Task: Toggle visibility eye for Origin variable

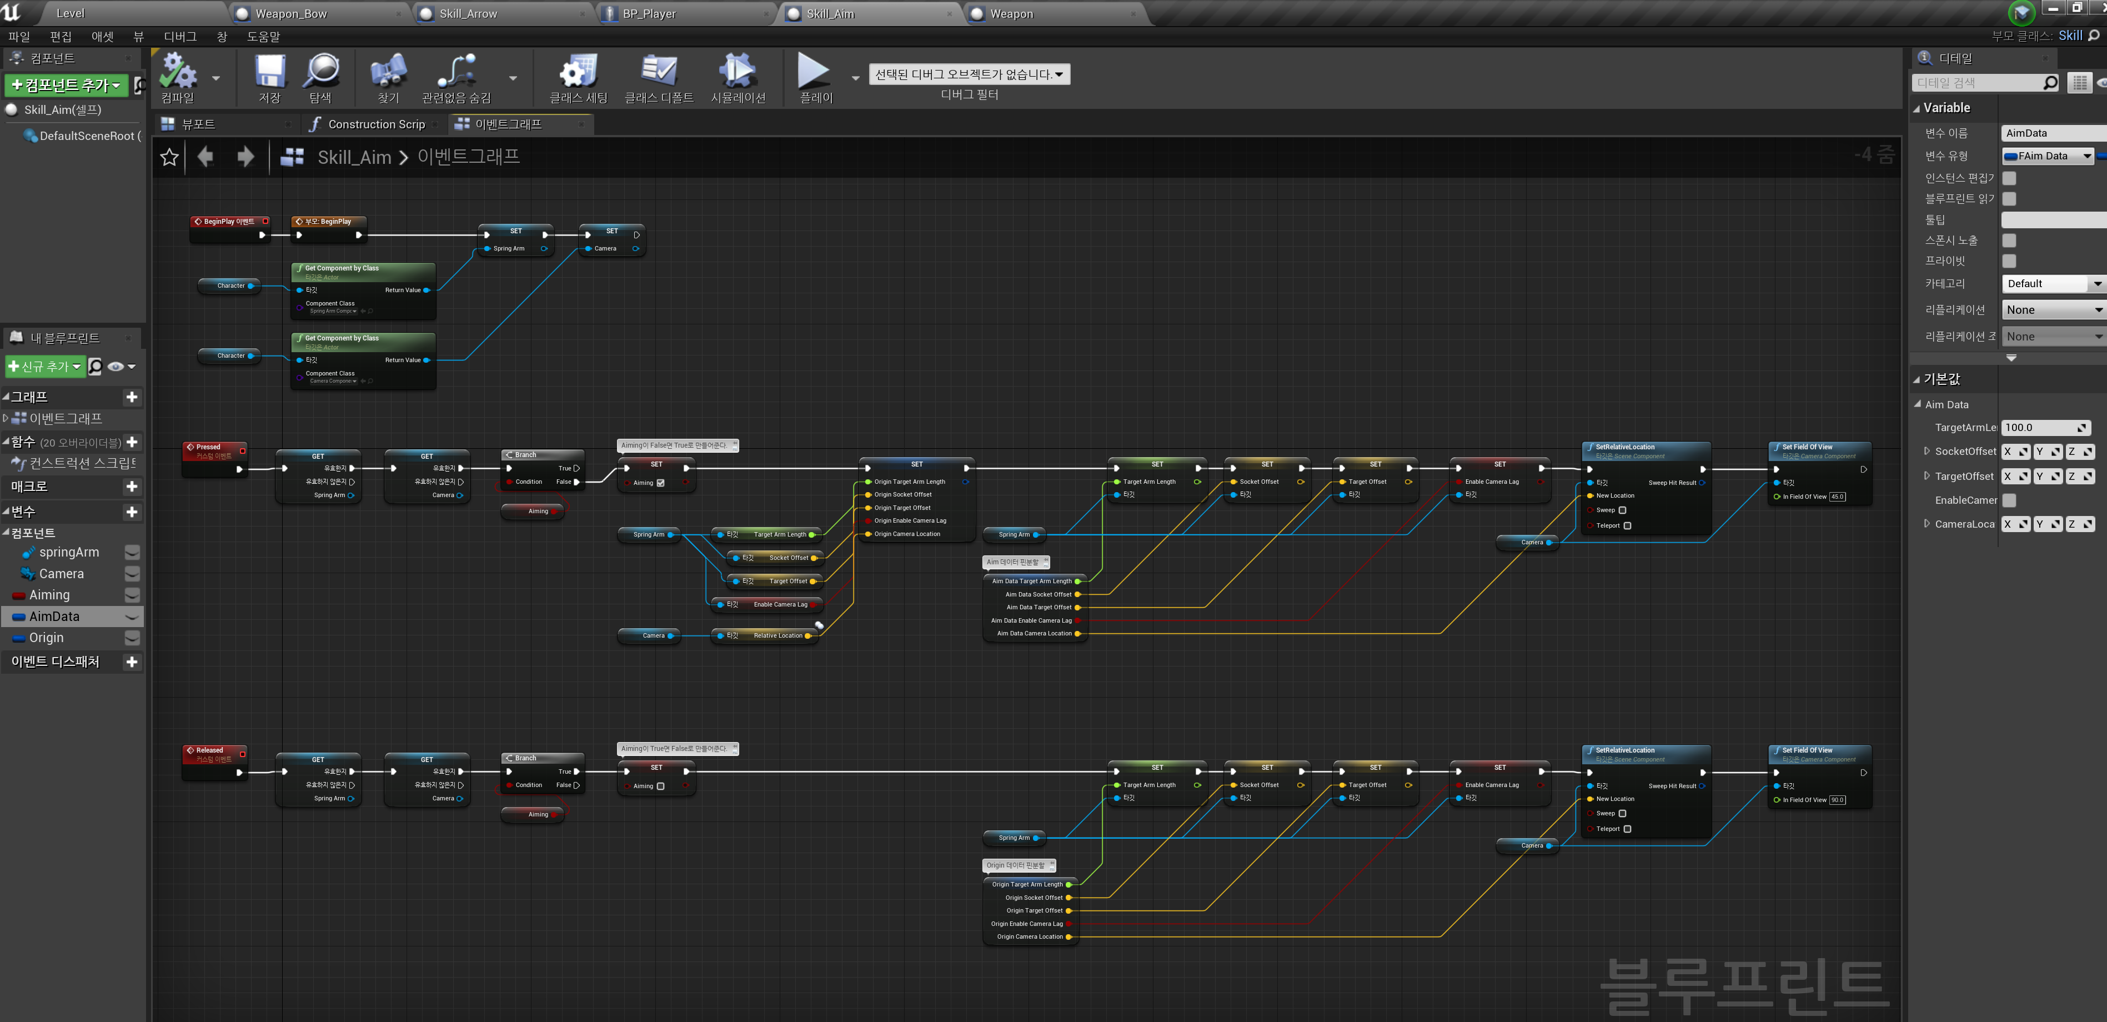Action: pyautogui.click(x=132, y=638)
